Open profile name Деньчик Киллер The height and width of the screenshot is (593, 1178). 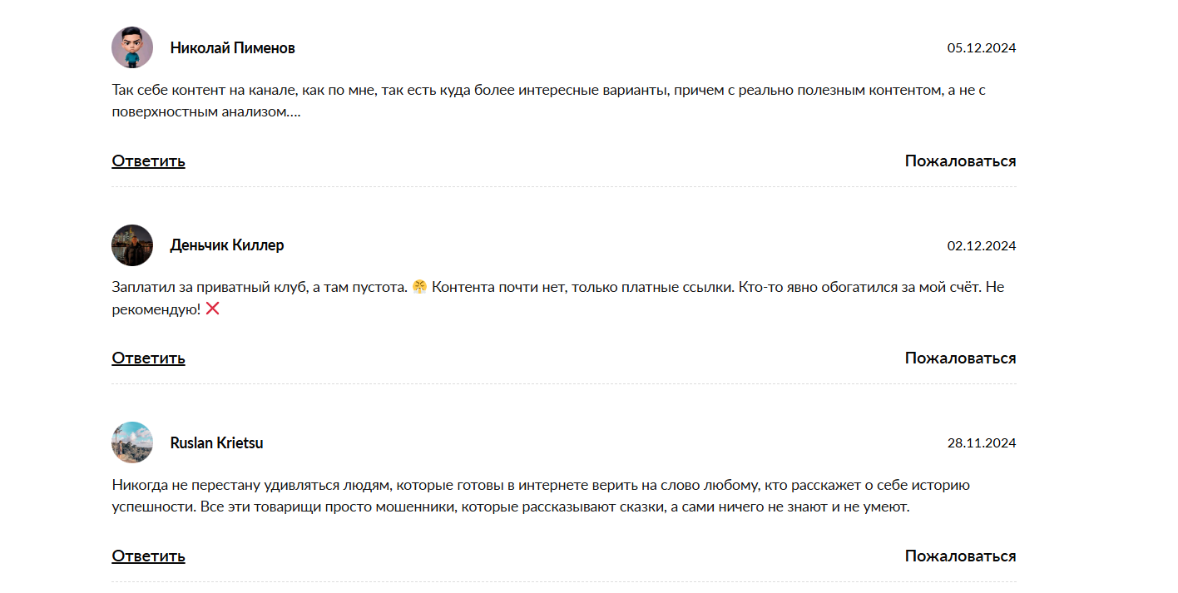tap(227, 245)
